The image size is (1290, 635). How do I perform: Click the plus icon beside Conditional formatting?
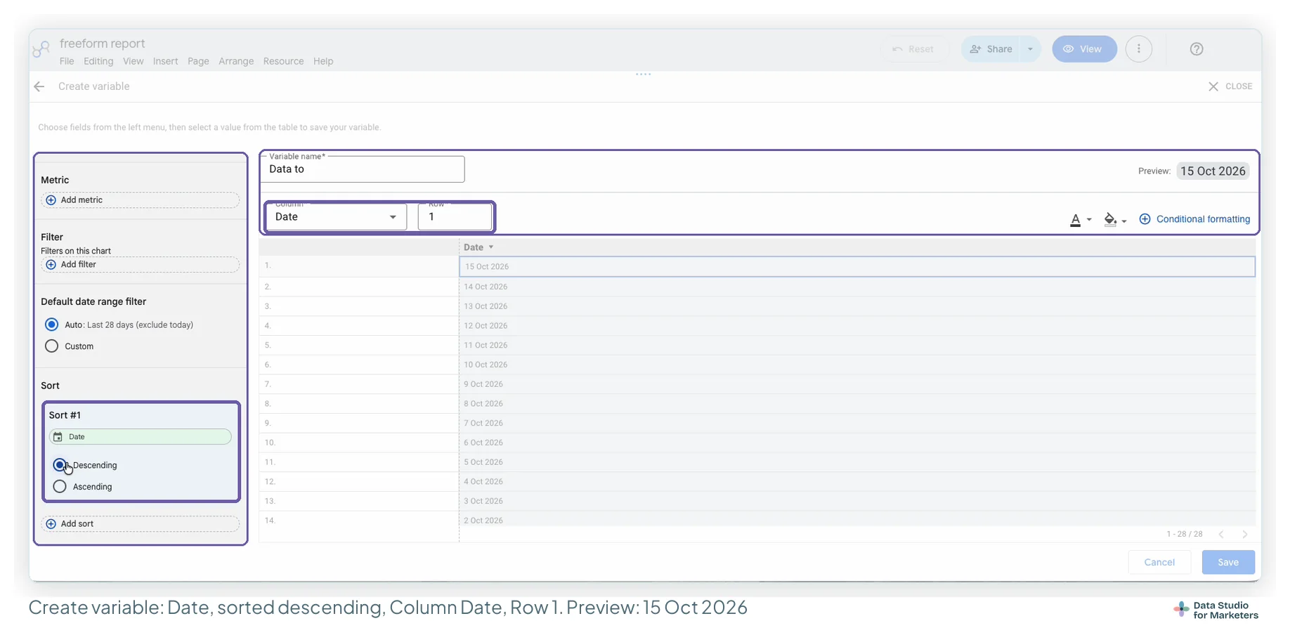tap(1145, 219)
